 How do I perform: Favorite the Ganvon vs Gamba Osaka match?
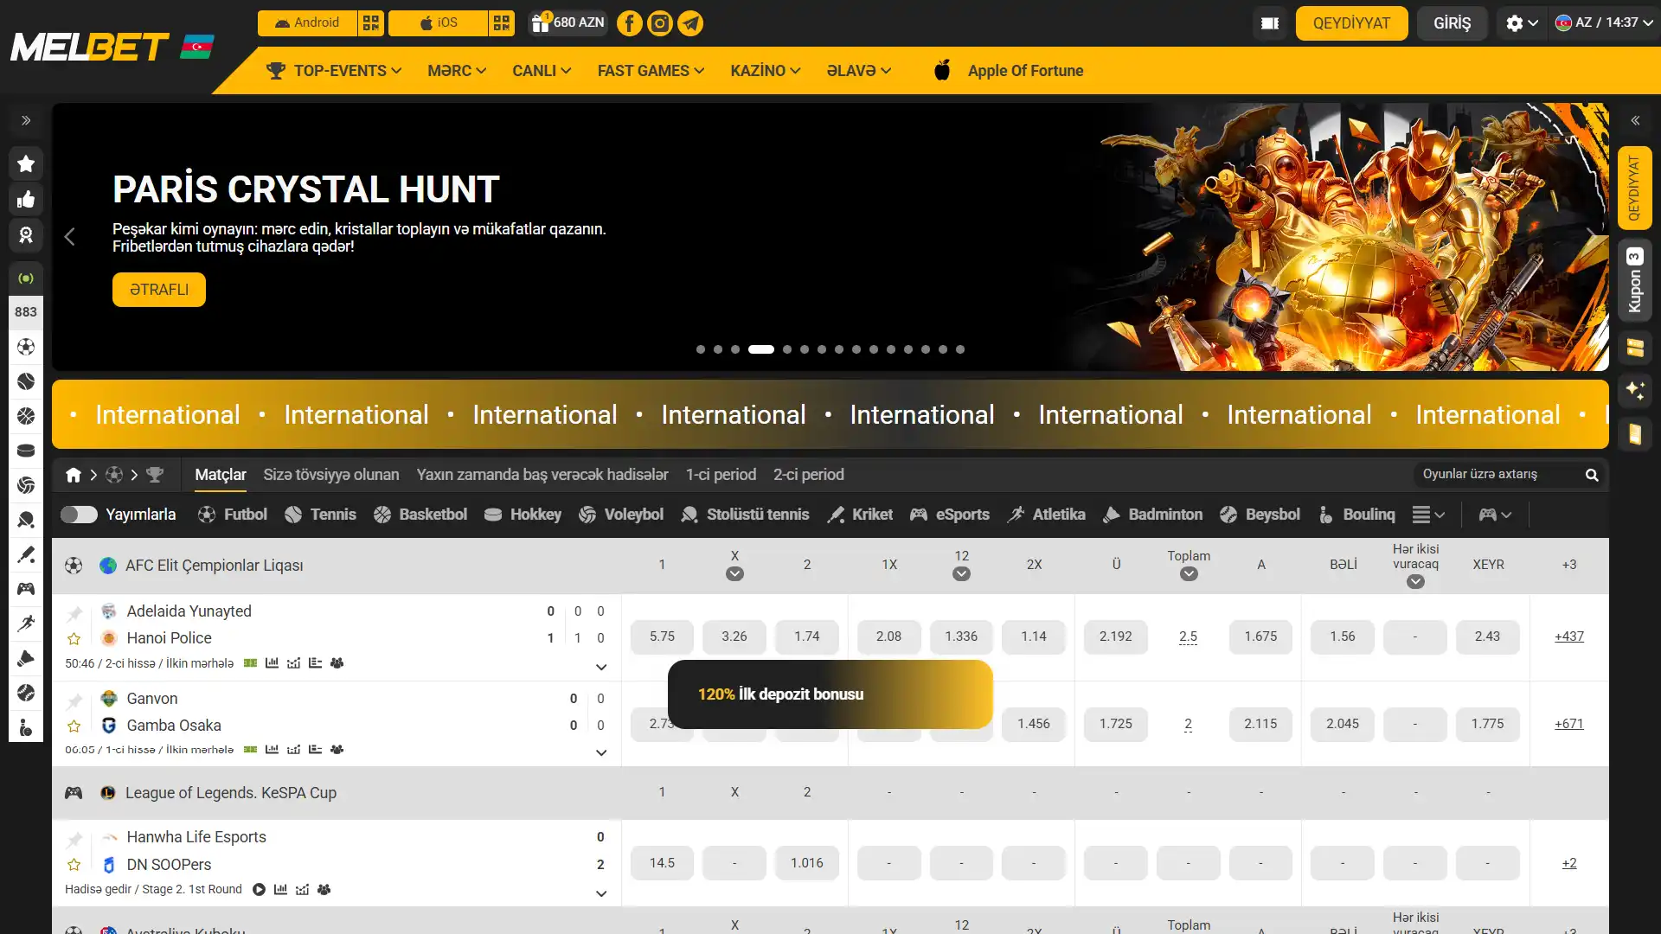pyautogui.click(x=74, y=726)
